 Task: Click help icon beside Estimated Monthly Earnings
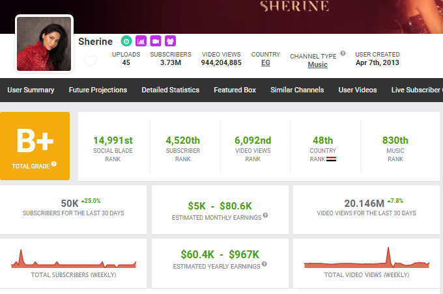click(265, 215)
